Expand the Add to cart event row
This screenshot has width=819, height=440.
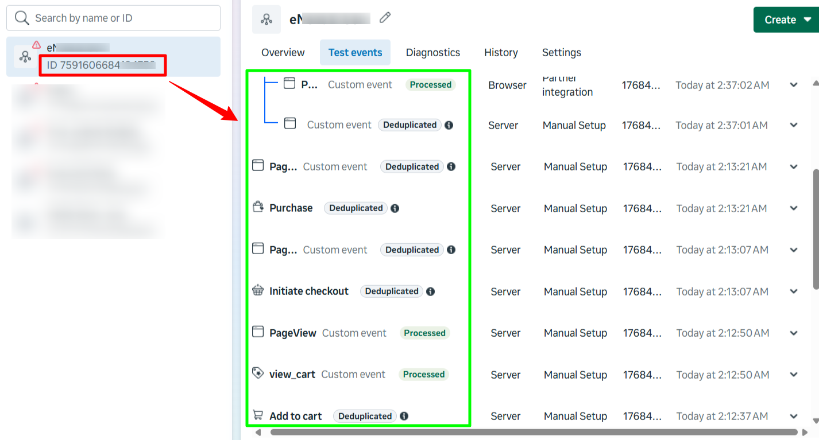(794, 416)
